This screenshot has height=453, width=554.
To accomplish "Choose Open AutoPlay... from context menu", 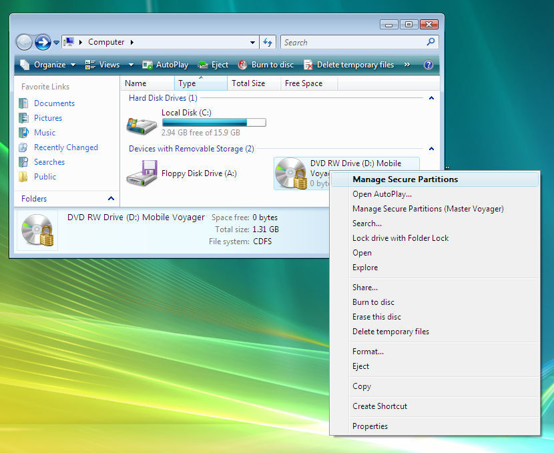I will point(435,194).
